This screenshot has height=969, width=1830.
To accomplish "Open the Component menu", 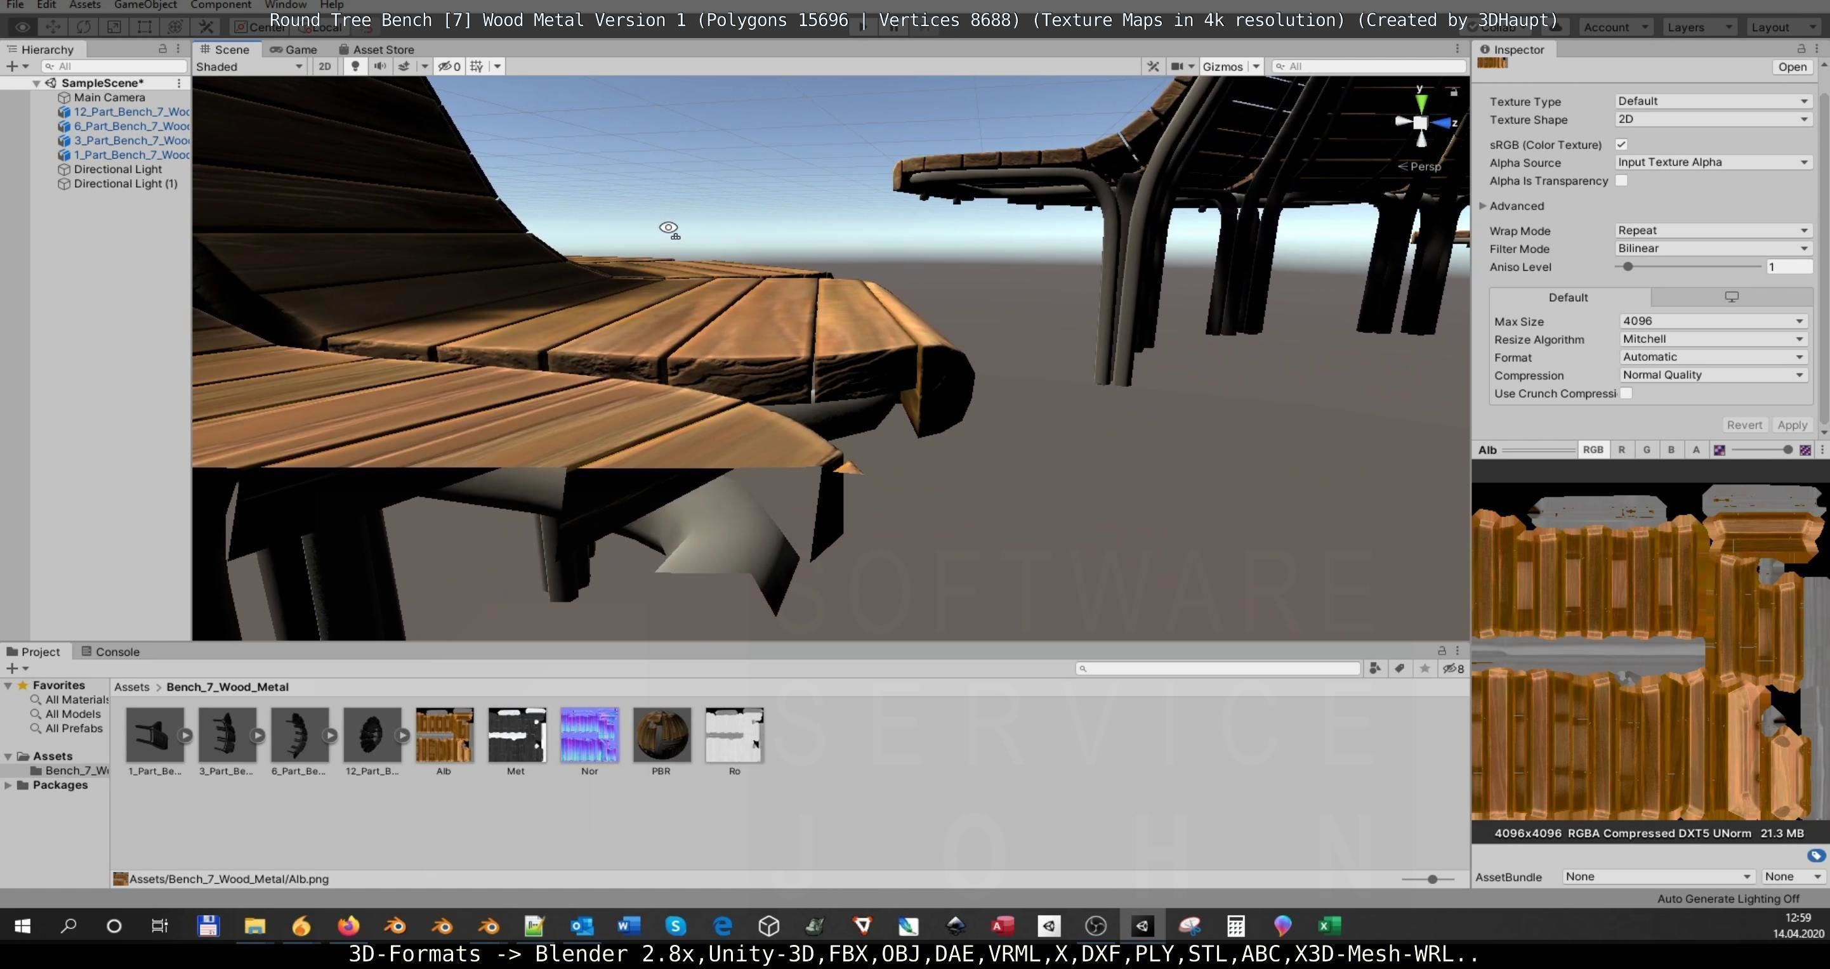I will (221, 5).
